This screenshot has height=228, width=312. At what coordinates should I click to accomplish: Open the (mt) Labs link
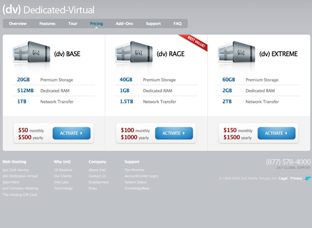tap(61, 182)
